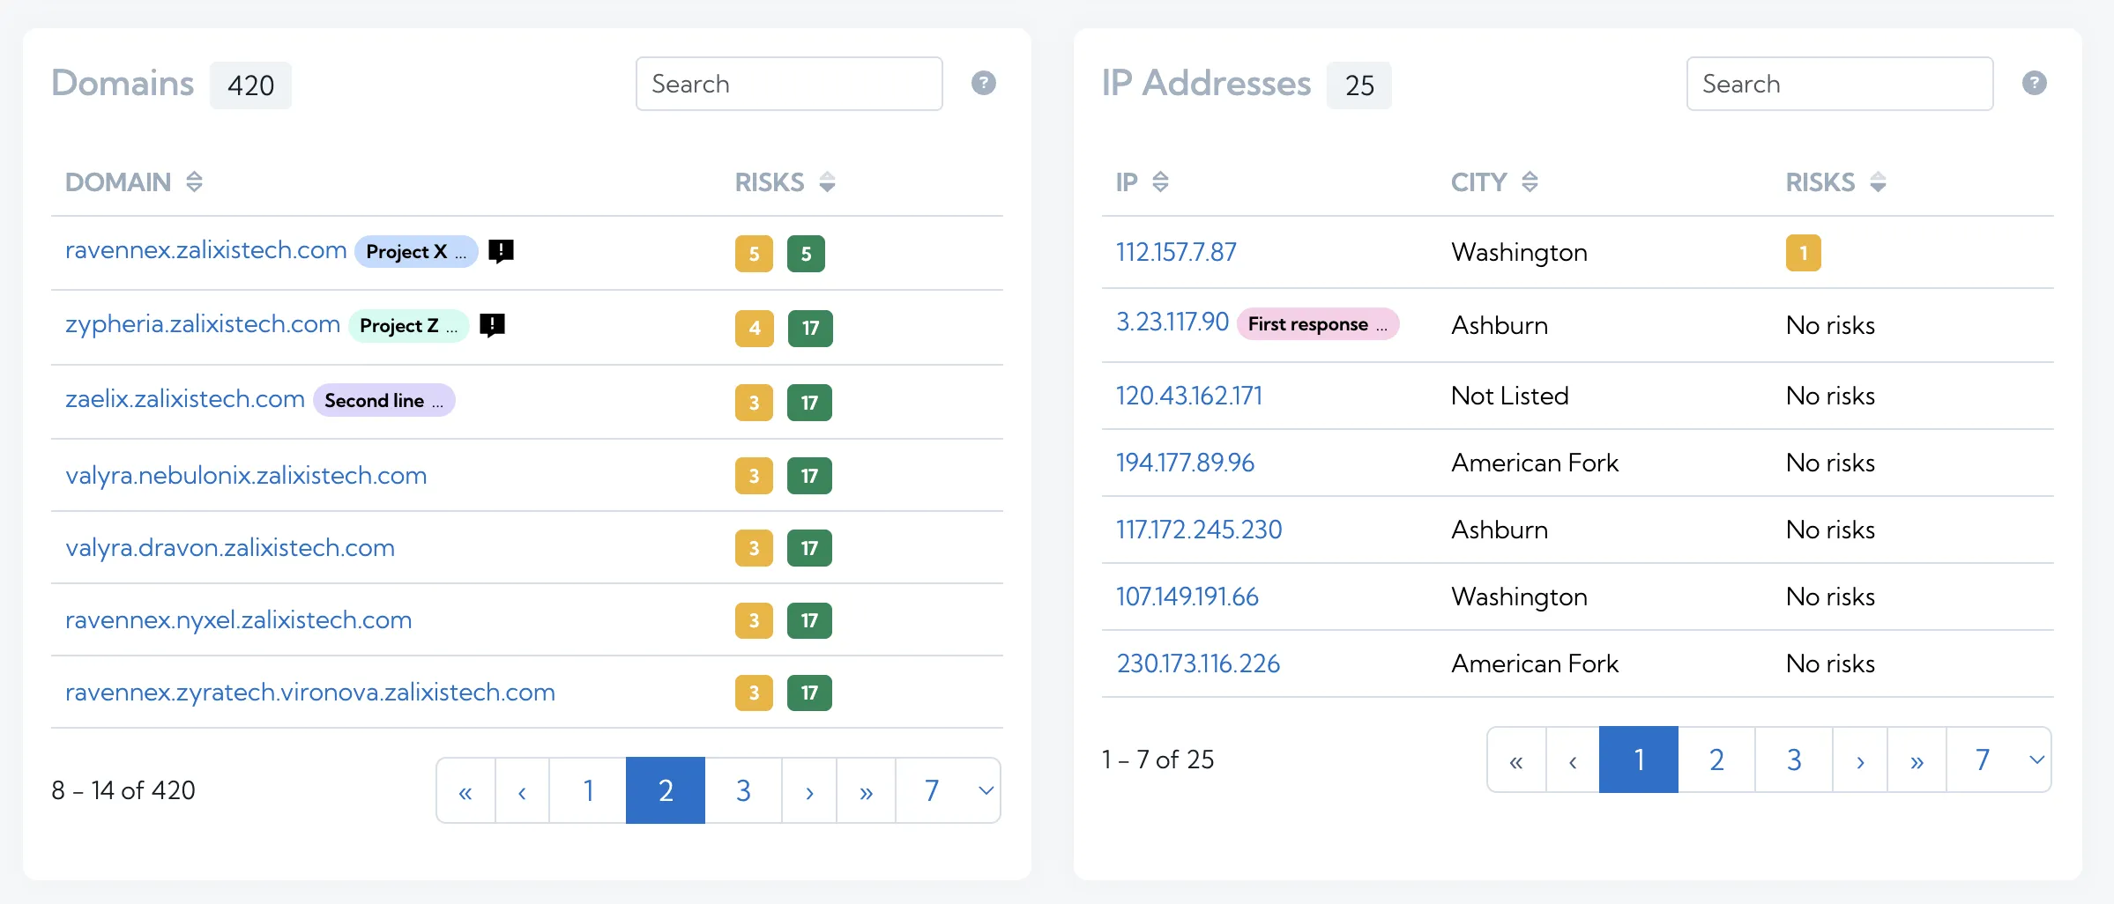Sort the CITY column
Screen dimensions: 2114x904
tap(1530, 182)
